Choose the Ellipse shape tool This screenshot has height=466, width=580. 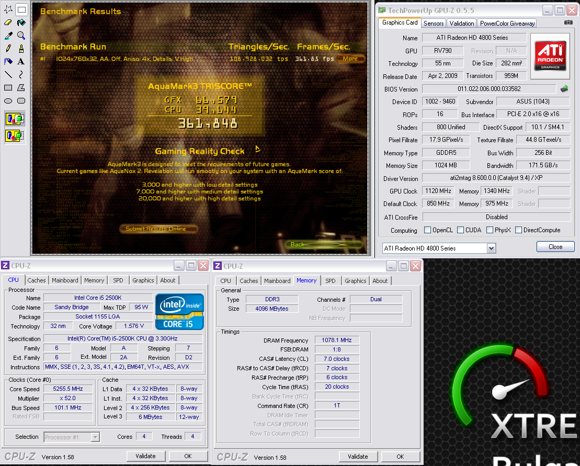coord(8,100)
